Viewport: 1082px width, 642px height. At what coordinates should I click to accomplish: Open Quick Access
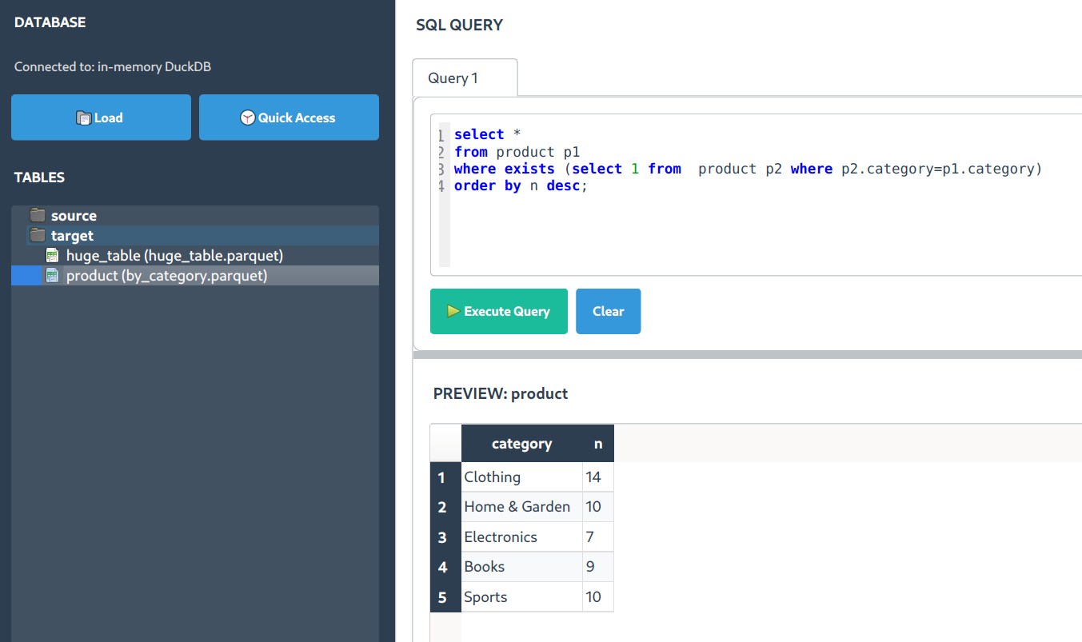click(x=288, y=117)
